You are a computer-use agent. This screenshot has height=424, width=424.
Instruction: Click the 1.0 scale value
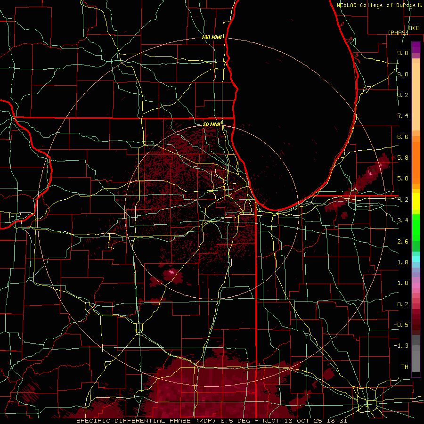coord(403,283)
